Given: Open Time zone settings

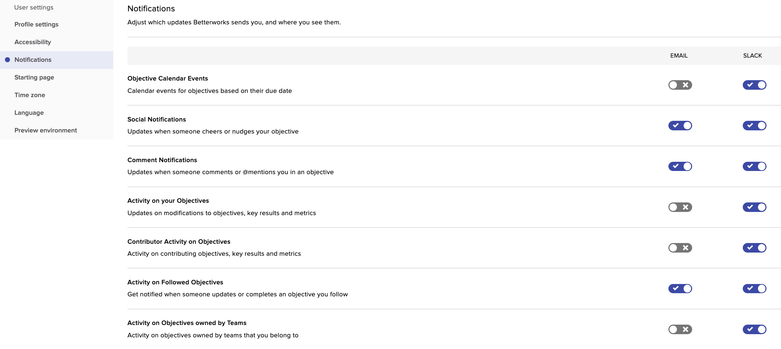Looking at the screenshot, I should pos(57,95).
